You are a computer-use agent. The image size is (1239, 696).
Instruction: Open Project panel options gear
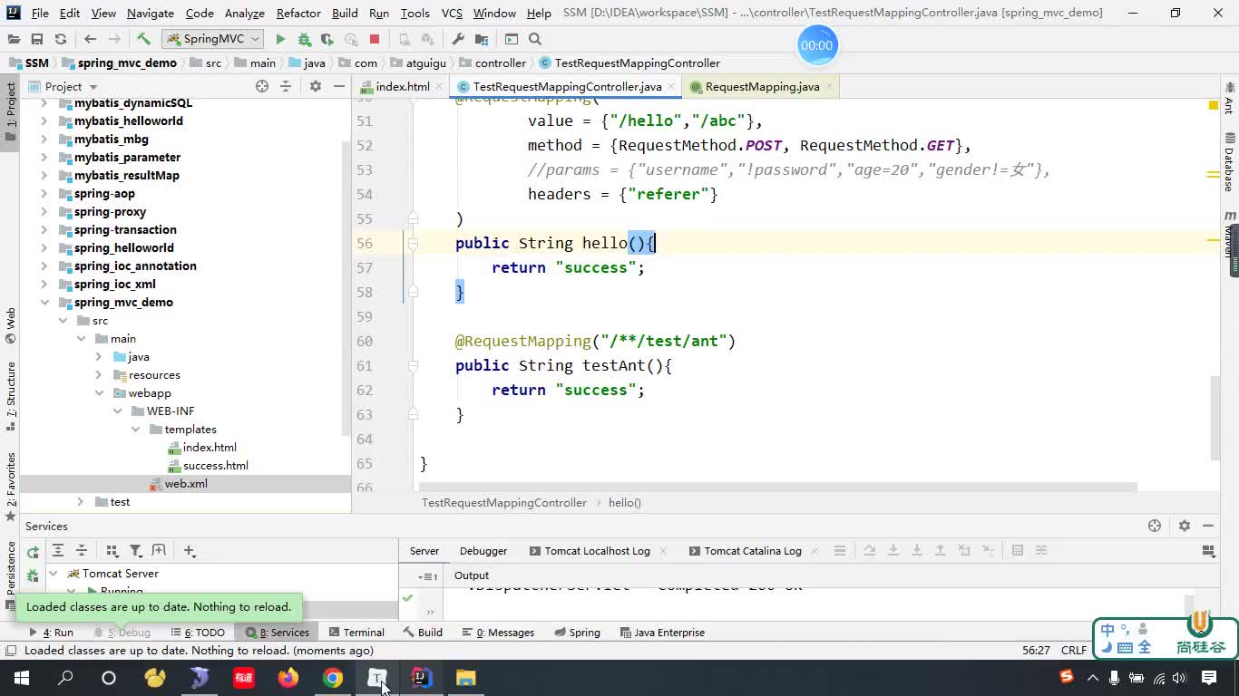coord(315,86)
